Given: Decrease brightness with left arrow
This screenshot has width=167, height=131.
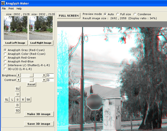Looking at the screenshot, I should (x=19, y=75).
